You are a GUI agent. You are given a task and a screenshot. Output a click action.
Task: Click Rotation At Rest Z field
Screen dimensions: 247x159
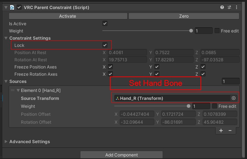tap(220, 60)
